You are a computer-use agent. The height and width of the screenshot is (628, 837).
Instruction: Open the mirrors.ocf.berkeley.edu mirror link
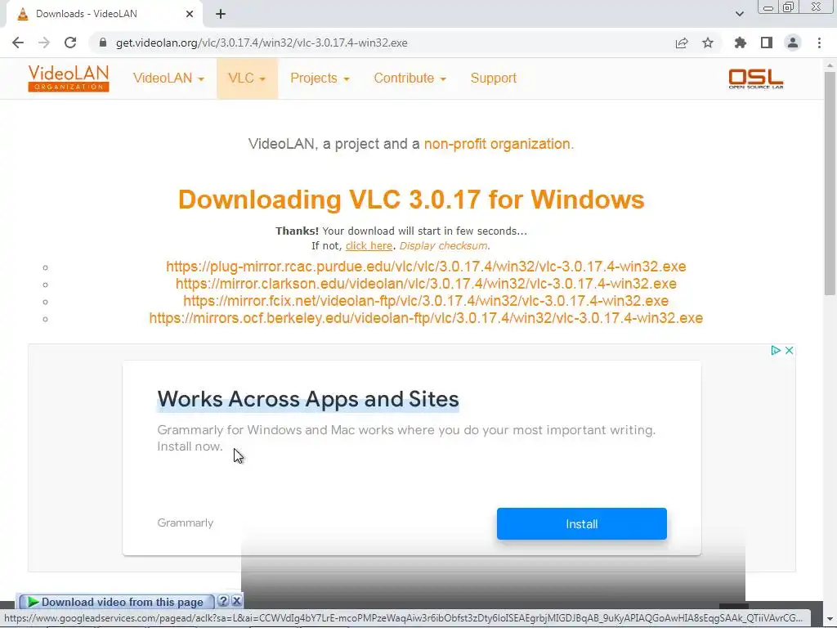pos(426,318)
